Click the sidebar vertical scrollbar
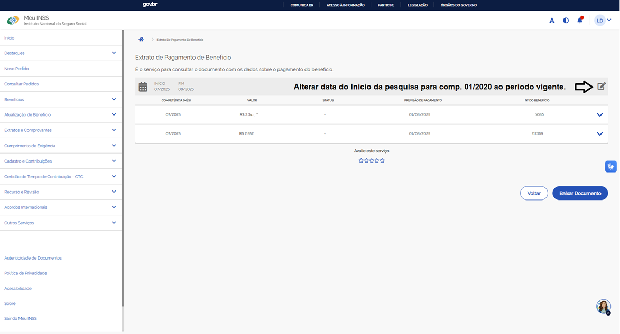The width and height of the screenshot is (620, 334). [x=123, y=168]
